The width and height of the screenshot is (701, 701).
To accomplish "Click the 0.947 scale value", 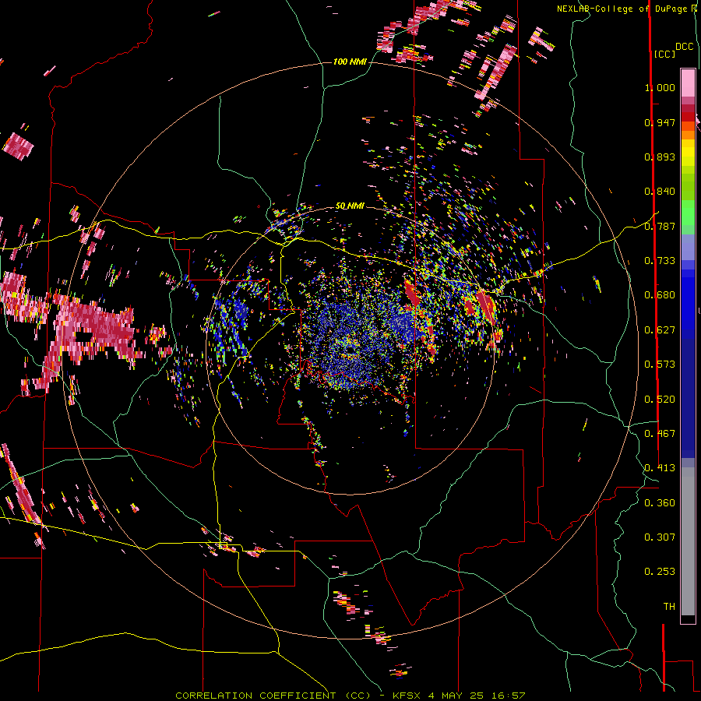I will pyautogui.click(x=660, y=122).
